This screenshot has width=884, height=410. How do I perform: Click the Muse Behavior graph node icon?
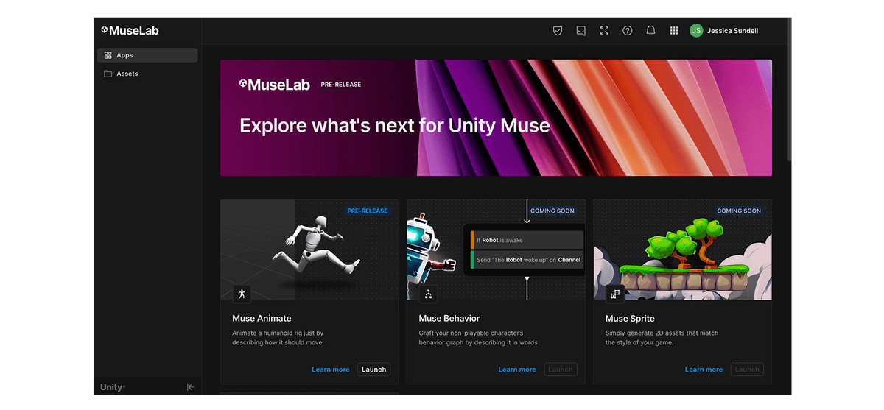[x=428, y=294]
